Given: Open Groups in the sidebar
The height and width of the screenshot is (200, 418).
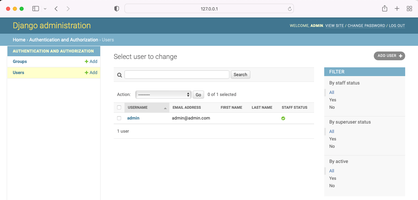Looking at the screenshot, I should pyautogui.click(x=20, y=62).
